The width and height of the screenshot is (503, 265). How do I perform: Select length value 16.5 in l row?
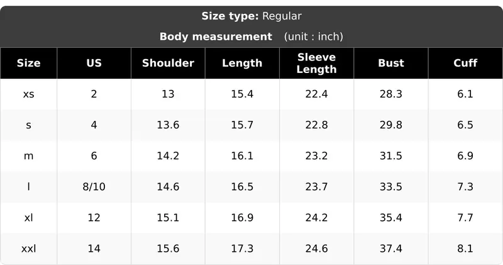point(242,186)
